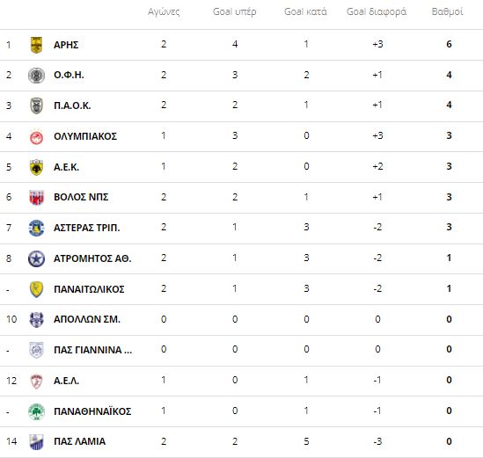Click the ΑΡΗΣ team crest icon
The width and height of the screenshot is (483, 458).
coord(36,45)
